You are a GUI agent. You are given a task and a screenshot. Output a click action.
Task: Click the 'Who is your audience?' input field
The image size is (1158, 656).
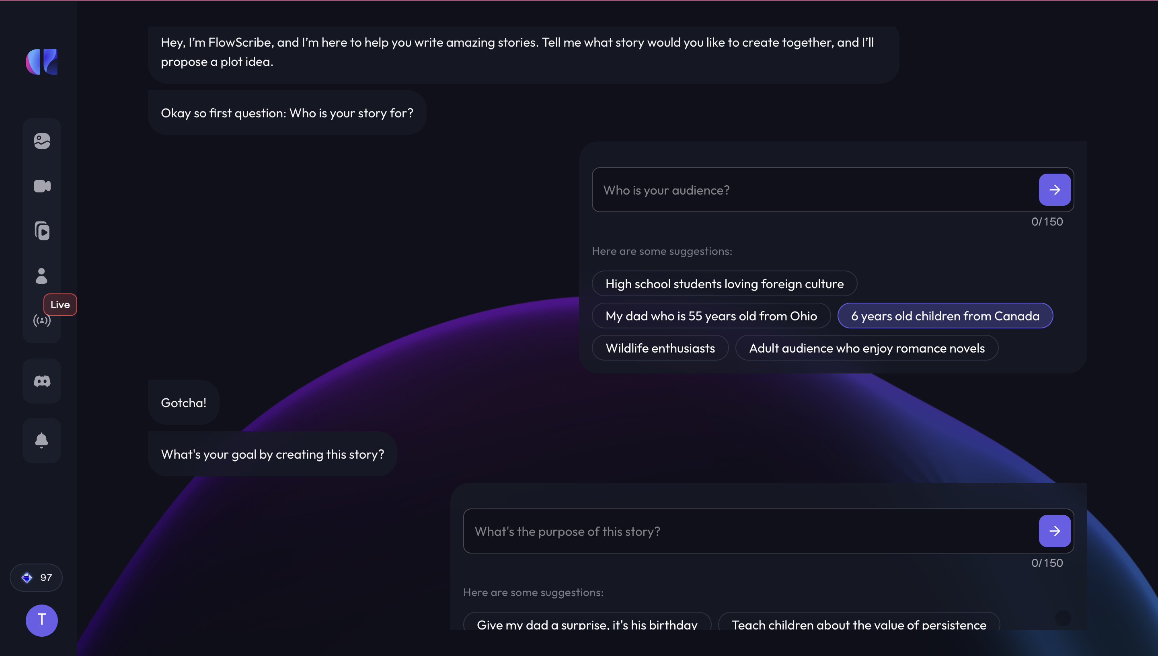(815, 190)
